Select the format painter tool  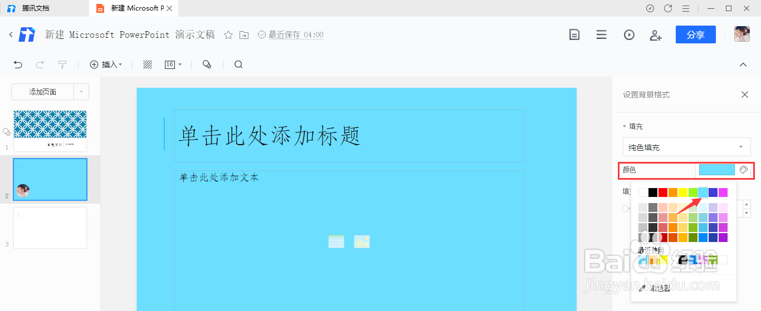[62, 65]
